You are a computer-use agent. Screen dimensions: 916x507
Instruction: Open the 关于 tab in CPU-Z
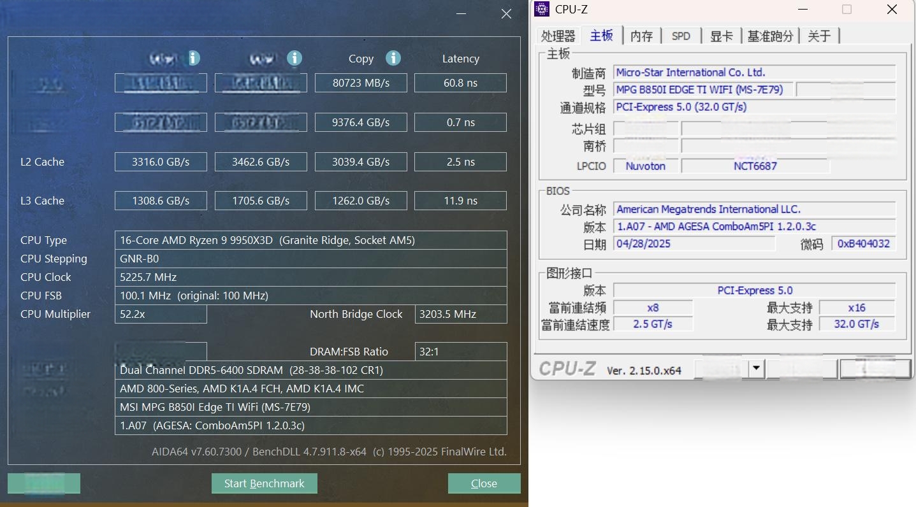pos(819,36)
